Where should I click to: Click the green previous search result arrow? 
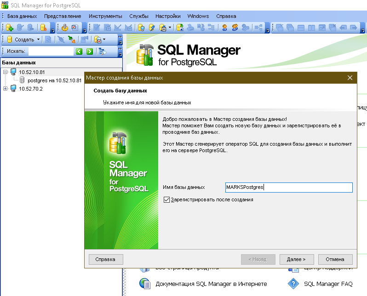click(x=79, y=51)
